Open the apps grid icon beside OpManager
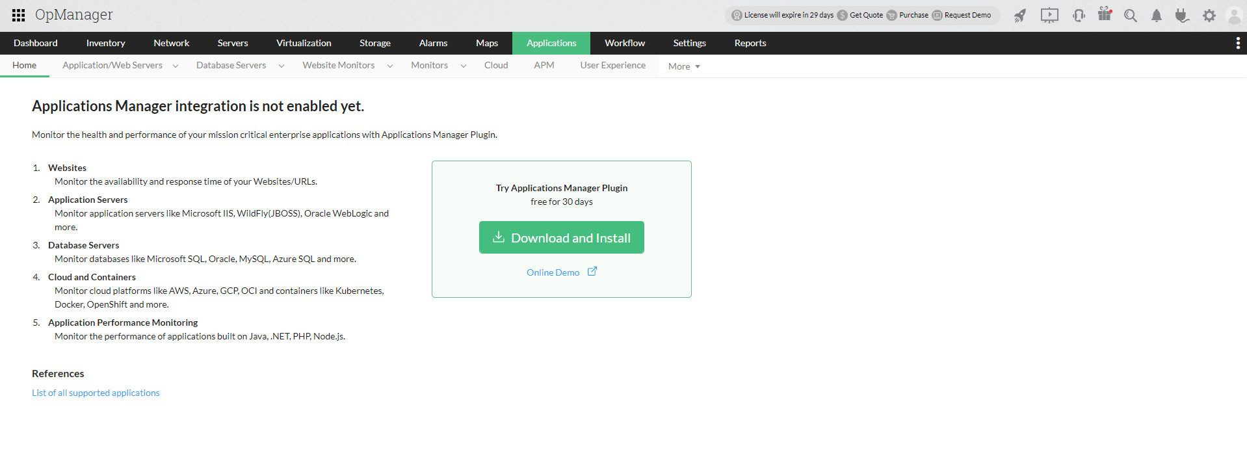This screenshot has height=461, width=1247. pyautogui.click(x=19, y=15)
